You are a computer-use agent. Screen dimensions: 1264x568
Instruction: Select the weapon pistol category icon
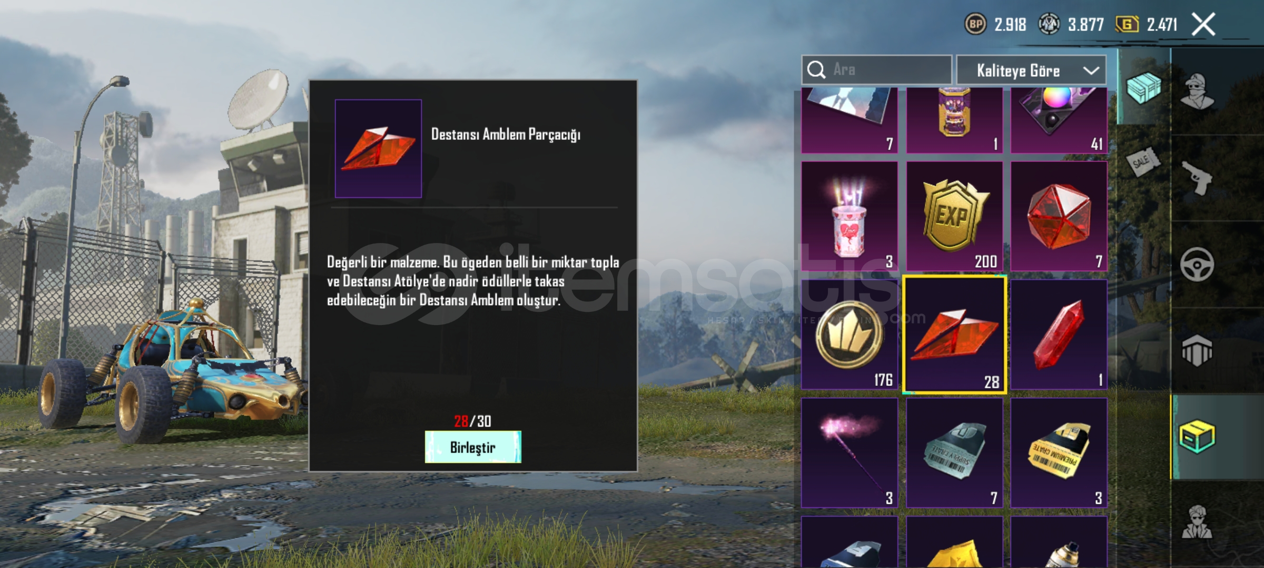[1197, 178]
